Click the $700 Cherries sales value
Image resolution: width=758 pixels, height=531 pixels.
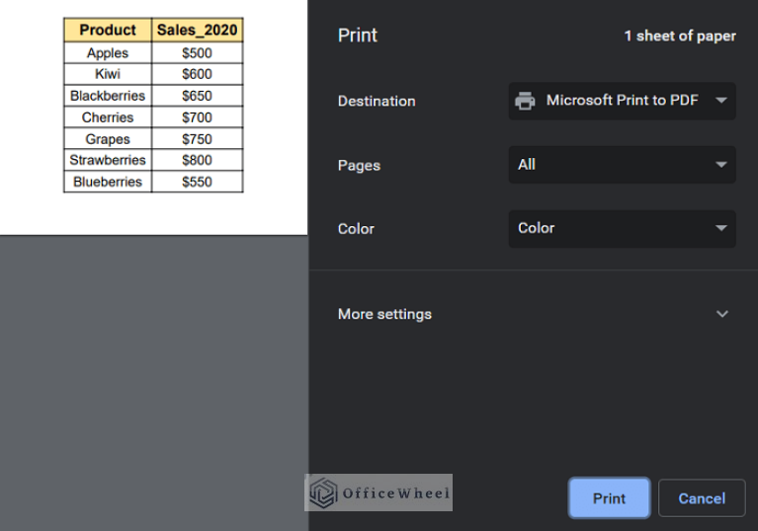[x=197, y=117]
